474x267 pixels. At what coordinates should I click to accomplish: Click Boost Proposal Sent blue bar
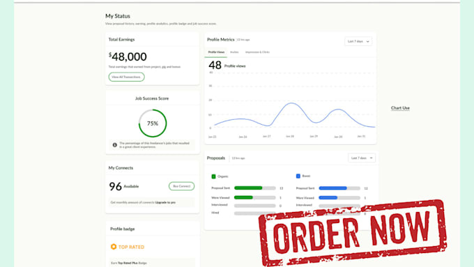[x=332, y=188]
